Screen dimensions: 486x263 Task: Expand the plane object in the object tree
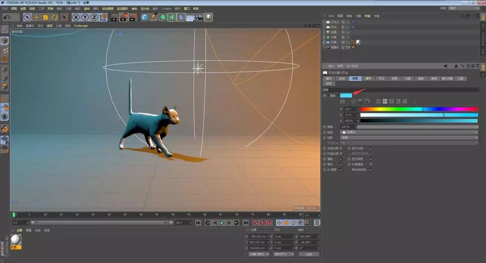click(324, 42)
